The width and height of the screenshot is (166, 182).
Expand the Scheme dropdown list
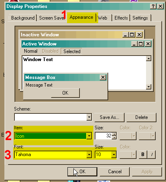click(x=89, y=117)
